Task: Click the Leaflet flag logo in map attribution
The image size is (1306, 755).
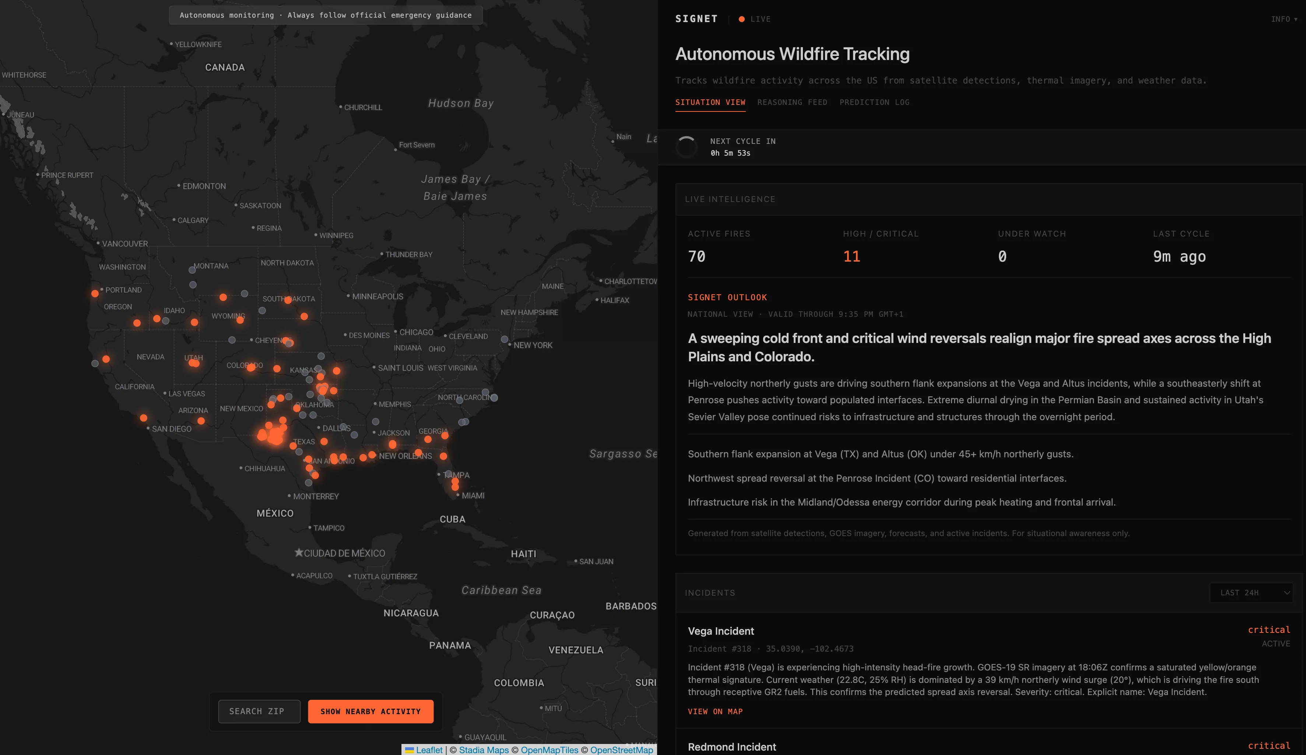Action: [410, 750]
